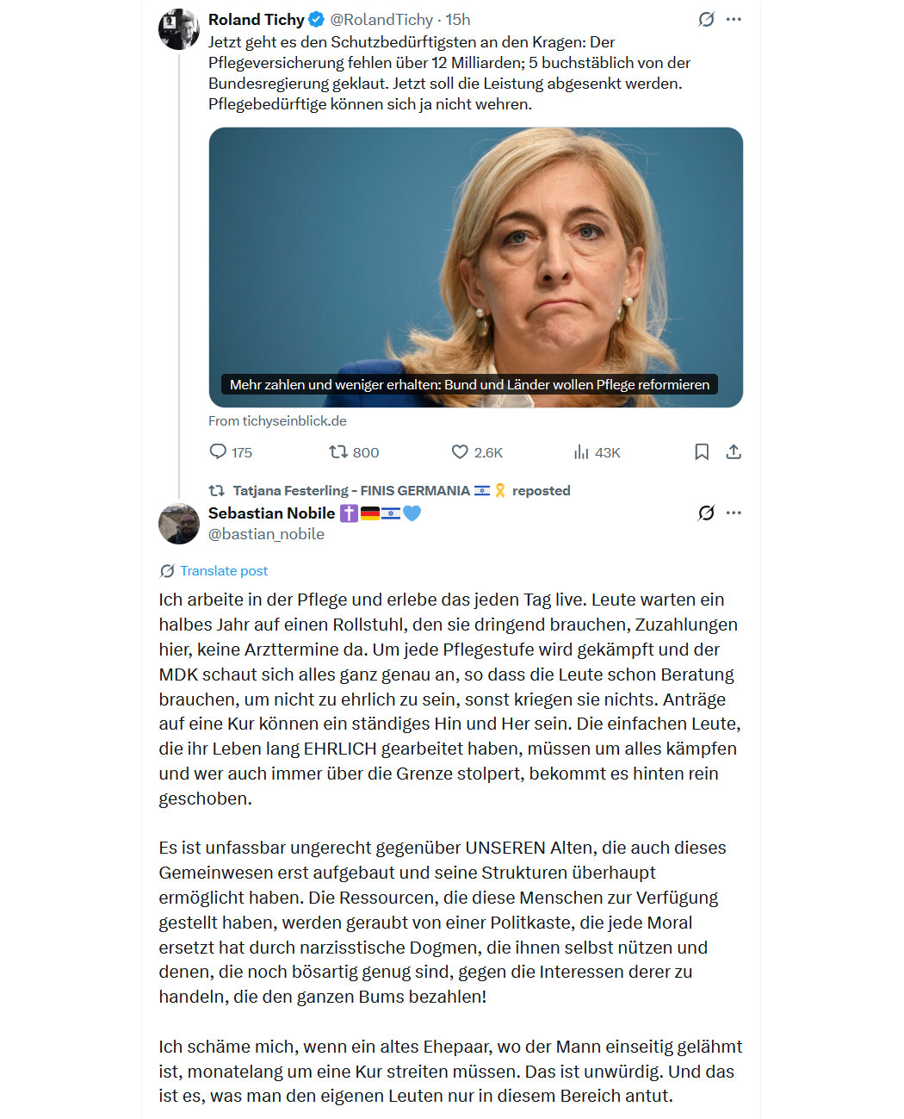
Task: Open @bastian_nobile handle link
Action: click(x=266, y=534)
